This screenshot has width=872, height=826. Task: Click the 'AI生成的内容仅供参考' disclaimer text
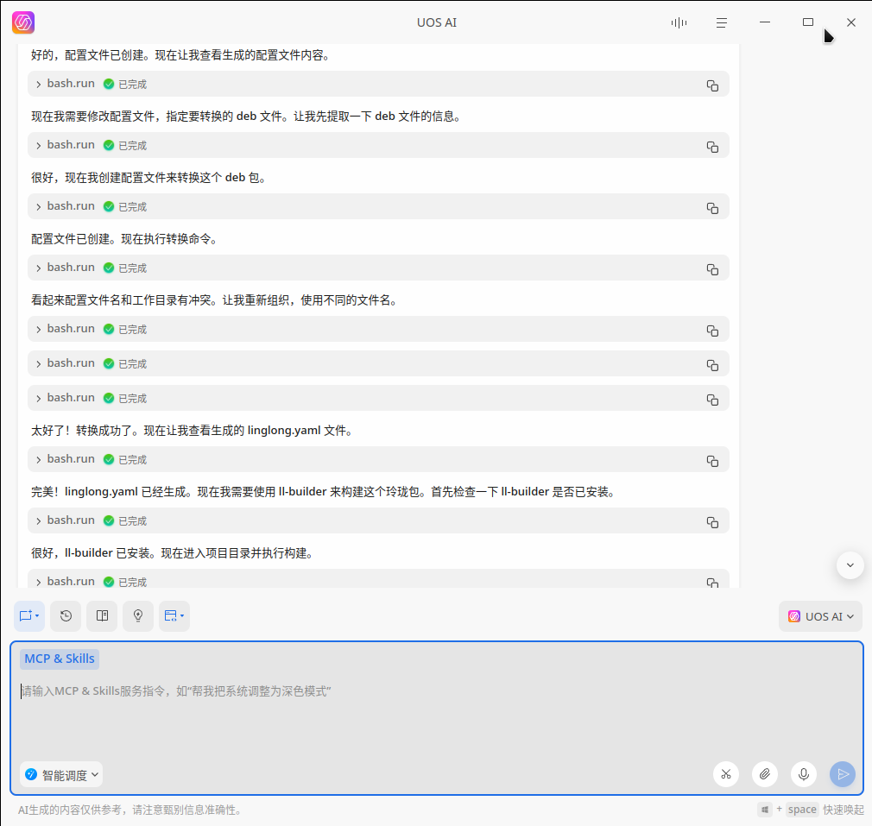[132, 810]
